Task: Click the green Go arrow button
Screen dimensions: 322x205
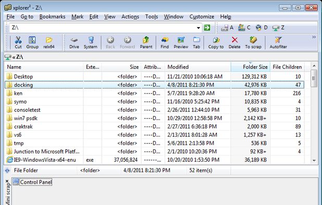Action: coord(207,28)
